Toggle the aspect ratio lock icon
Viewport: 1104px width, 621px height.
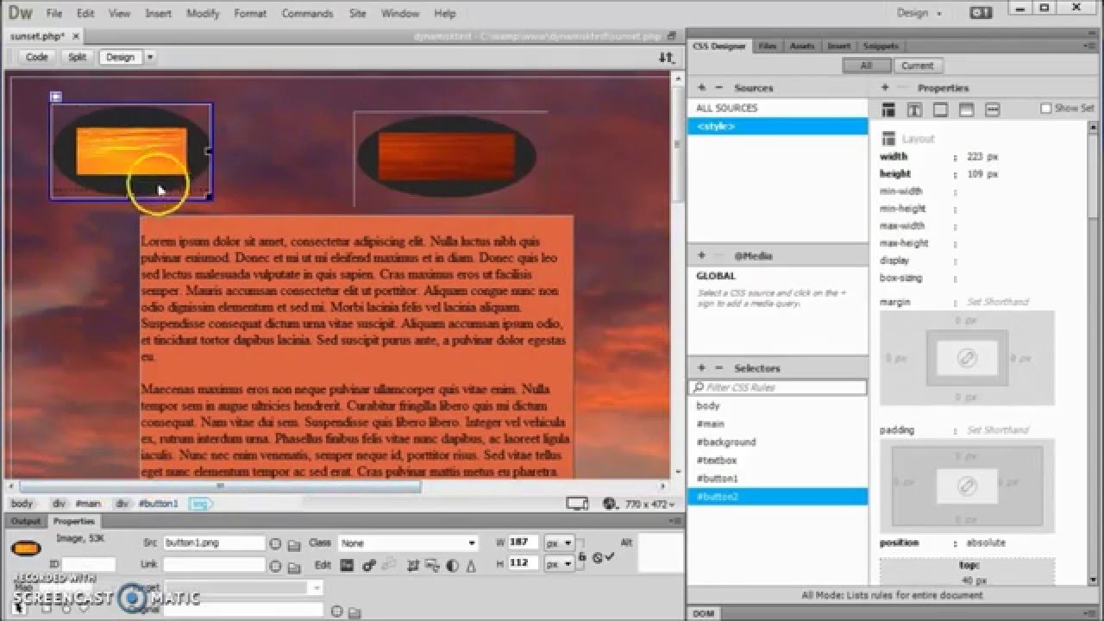(582, 557)
